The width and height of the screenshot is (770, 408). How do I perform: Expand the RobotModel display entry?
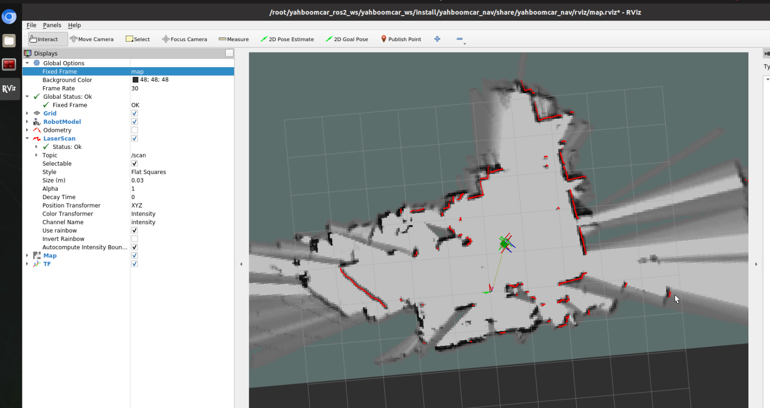27,122
